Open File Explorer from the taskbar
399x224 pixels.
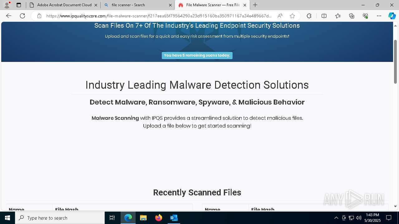pyautogui.click(x=143, y=218)
